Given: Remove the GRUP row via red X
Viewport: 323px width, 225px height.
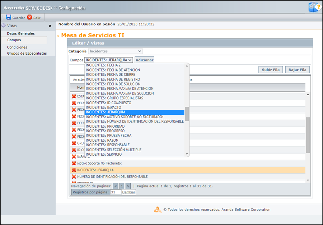Looking at the screenshot, I should (x=74, y=143).
